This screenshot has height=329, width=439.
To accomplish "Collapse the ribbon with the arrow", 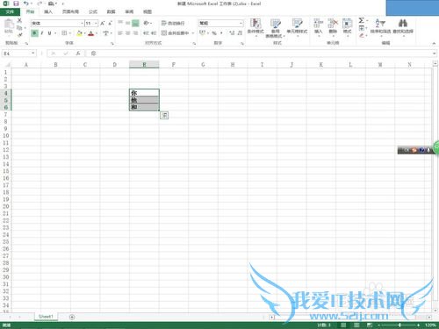I will click(x=434, y=43).
